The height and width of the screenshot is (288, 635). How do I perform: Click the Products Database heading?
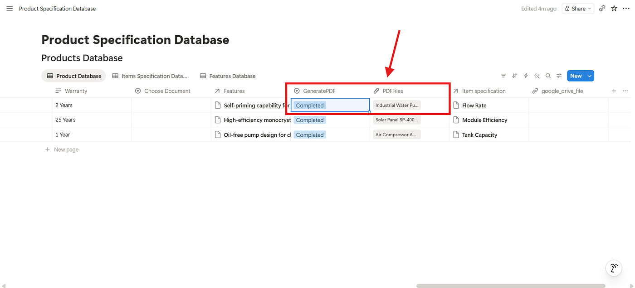pyautogui.click(x=82, y=58)
